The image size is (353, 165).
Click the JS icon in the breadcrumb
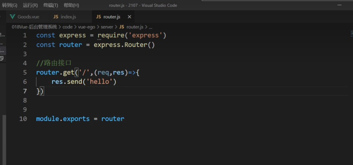[121, 27]
